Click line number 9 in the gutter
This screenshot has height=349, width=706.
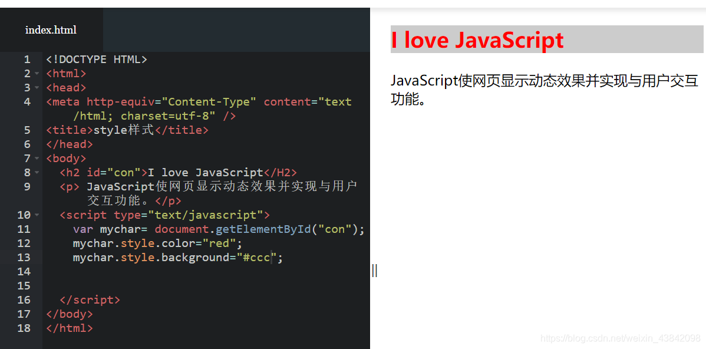coord(27,186)
